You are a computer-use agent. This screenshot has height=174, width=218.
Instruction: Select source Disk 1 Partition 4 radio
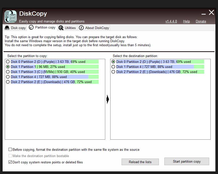8,77
